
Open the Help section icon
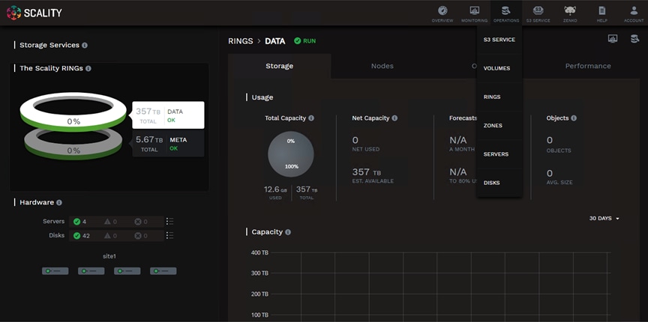pos(601,10)
